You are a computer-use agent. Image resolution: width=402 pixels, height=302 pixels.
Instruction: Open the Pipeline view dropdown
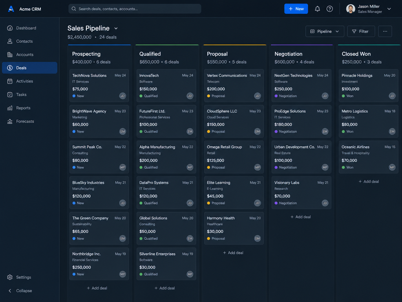[x=325, y=31]
